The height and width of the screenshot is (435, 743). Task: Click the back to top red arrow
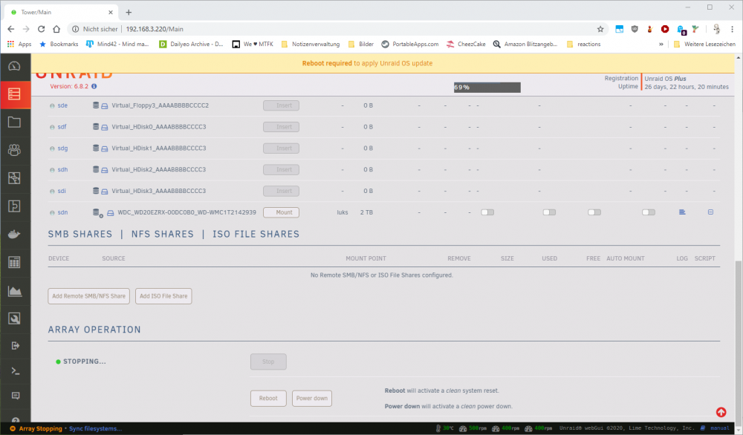pos(721,412)
